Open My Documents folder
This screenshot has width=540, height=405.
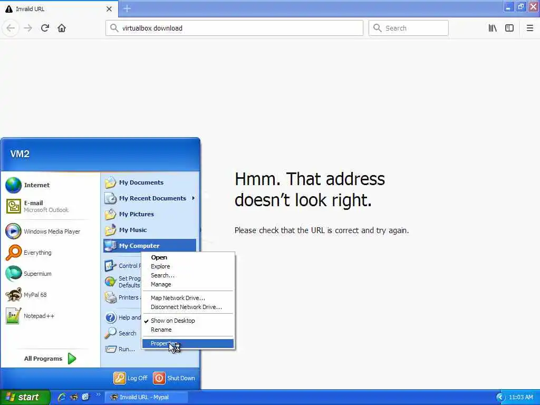[150, 182]
